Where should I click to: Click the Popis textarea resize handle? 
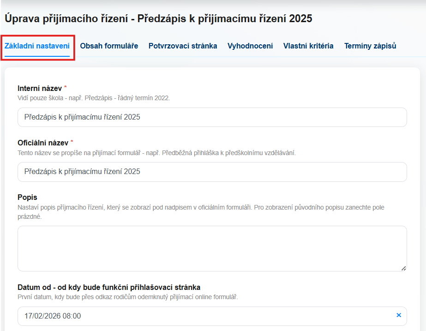[403, 268]
